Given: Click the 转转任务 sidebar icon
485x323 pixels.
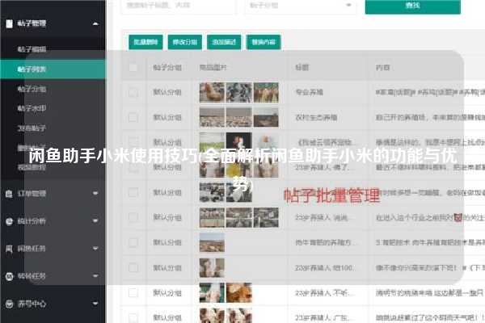Looking at the screenshot, I should (x=9, y=276).
